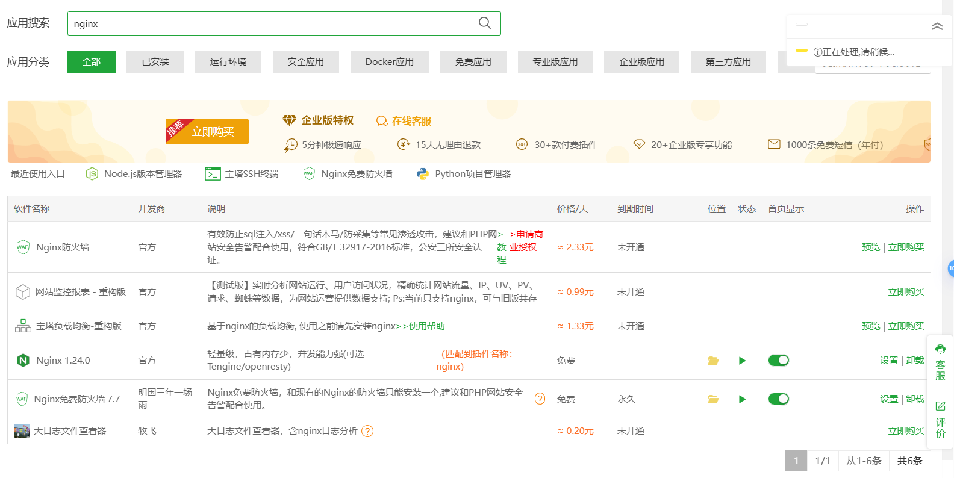Open 设置 for Nginx 1.24.0

(888, 361)
